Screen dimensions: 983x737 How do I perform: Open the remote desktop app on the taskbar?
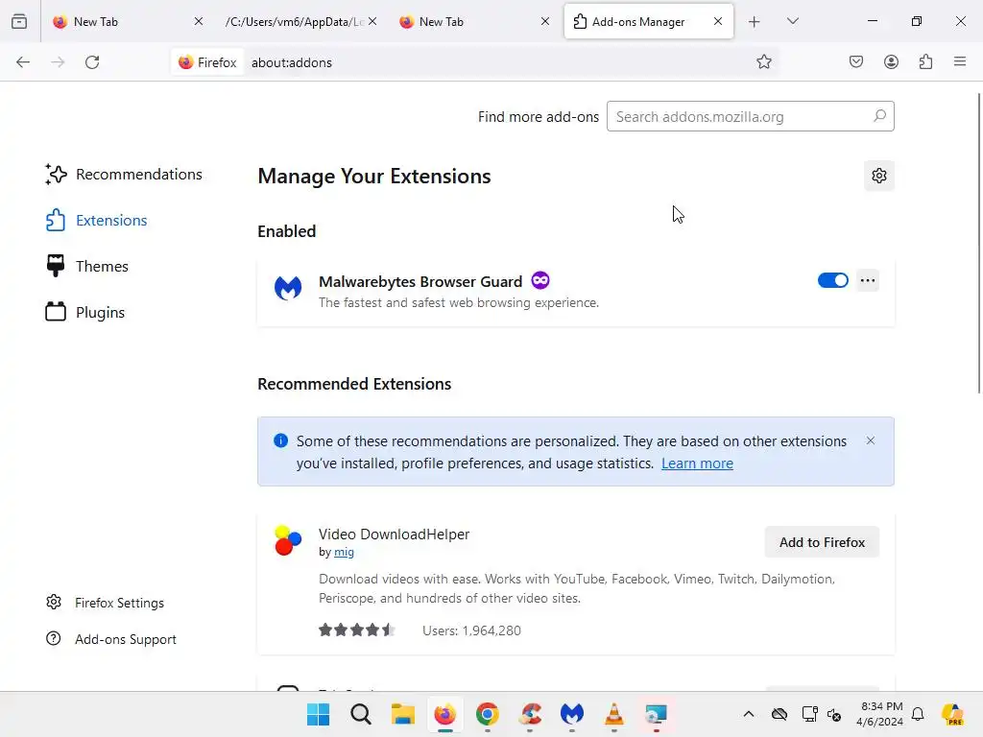pos(656,714)
